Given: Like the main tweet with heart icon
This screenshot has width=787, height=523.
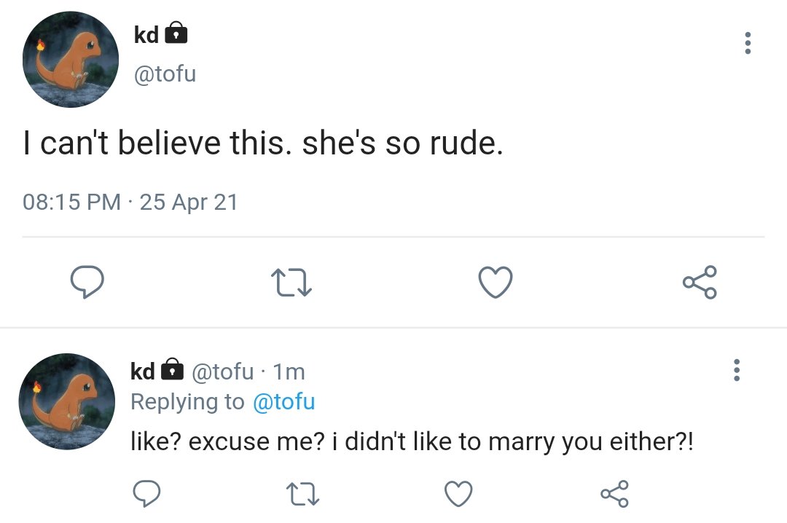Looking at the screenshot, I should (x=496, y=282).
